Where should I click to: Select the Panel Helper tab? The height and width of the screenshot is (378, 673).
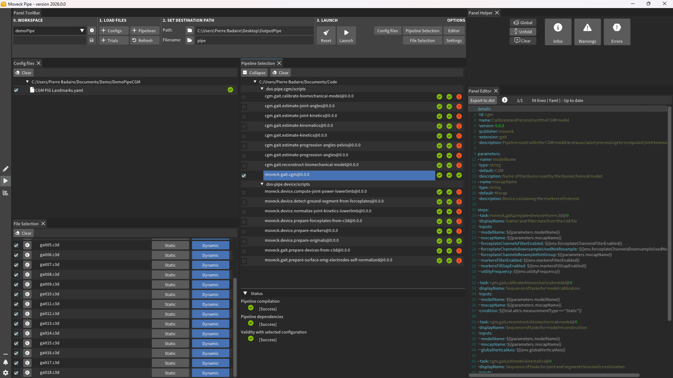(480, 13)
